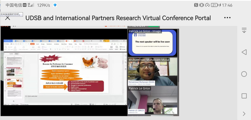Select the highlighted third slide thumbnail

pos(14,83)
